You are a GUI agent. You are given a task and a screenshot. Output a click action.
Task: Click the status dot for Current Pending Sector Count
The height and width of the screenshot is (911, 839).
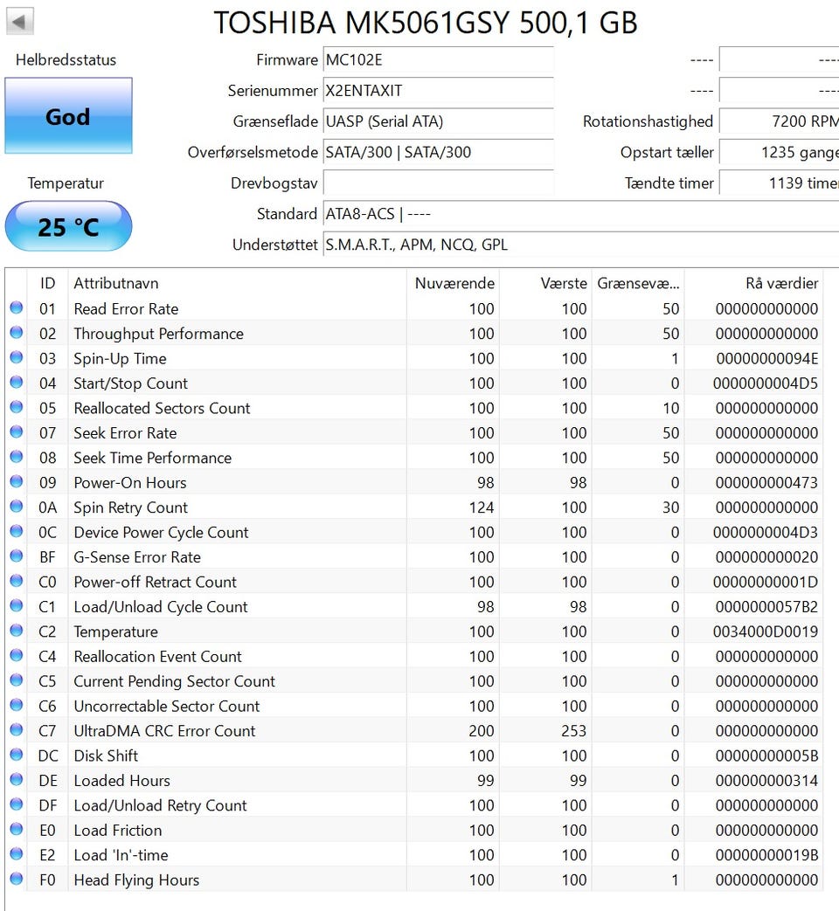[x=17, y=681]
